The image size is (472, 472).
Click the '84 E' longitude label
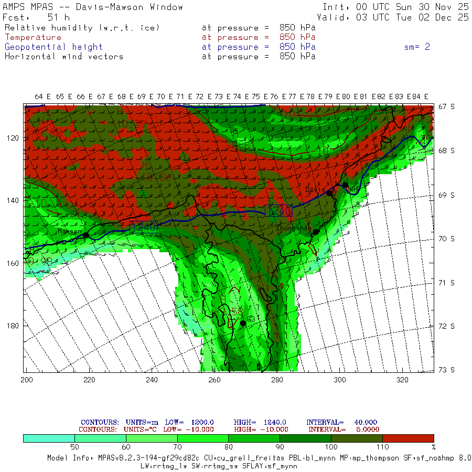420,96
